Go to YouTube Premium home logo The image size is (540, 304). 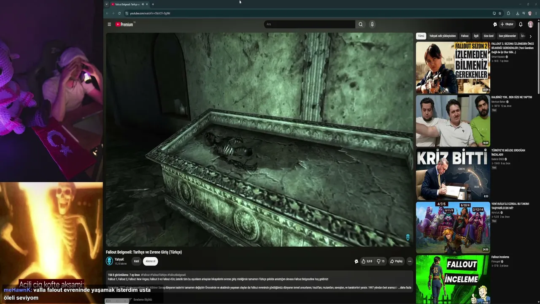coord(124,24)
